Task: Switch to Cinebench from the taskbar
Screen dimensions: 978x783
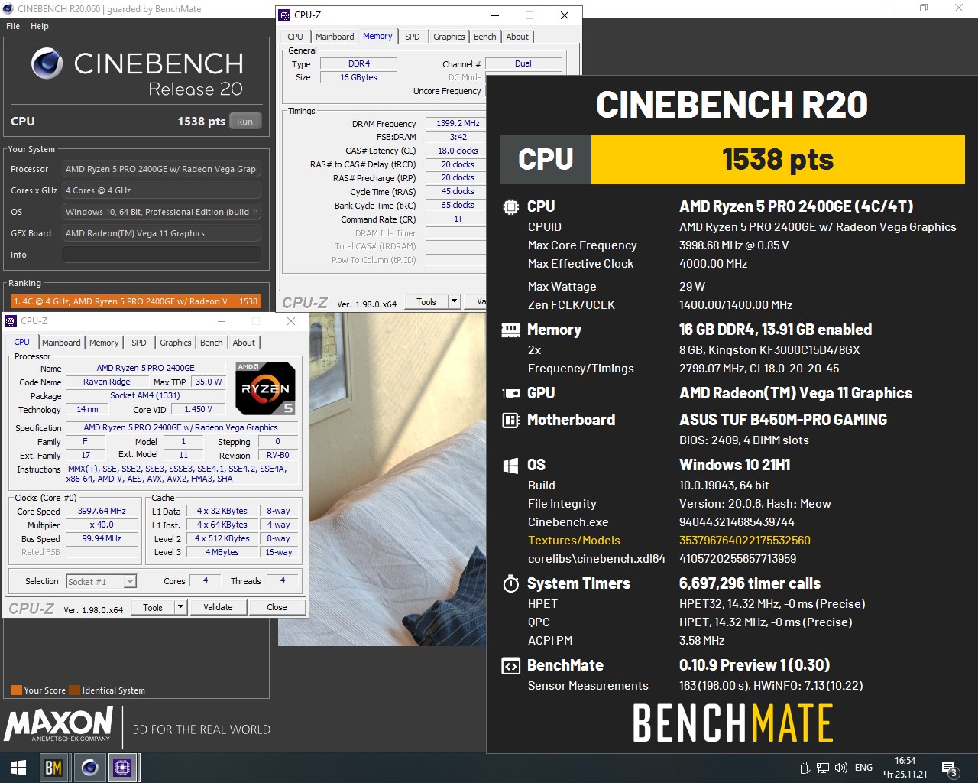Action: point(89,767)
